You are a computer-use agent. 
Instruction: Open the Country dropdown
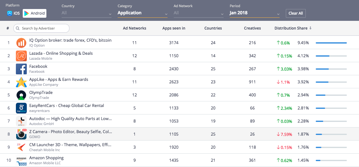pyautogui.click(x=87, y=13)
